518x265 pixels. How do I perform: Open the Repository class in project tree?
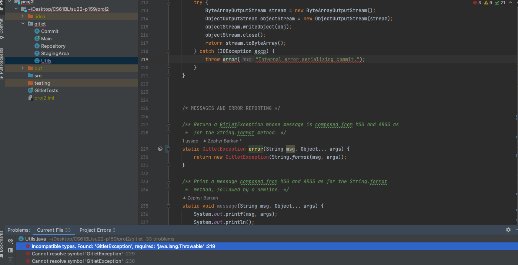53,46
